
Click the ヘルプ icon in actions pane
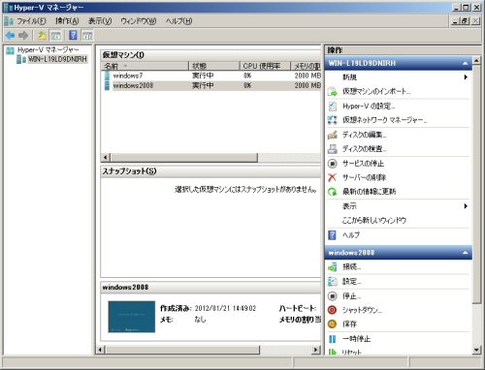click(332, 235)
